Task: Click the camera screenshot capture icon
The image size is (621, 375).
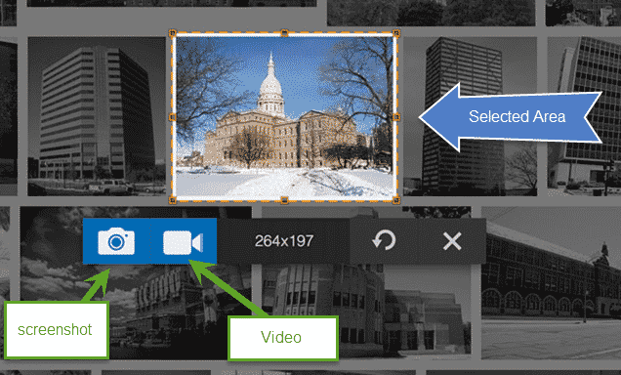Action: click(x=116, y=241)
